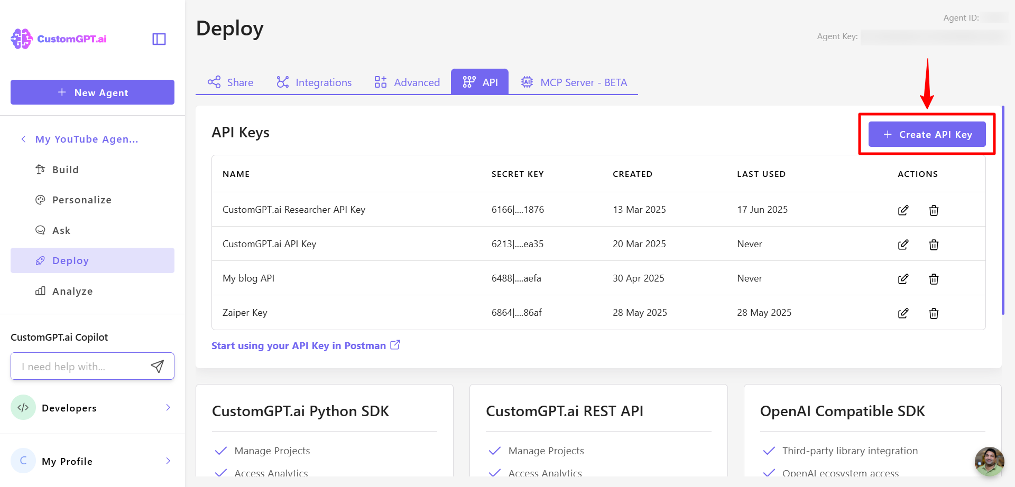Select Deploy in the sidebar
The image size is (1015, 487).
click(x=93, y=260)
